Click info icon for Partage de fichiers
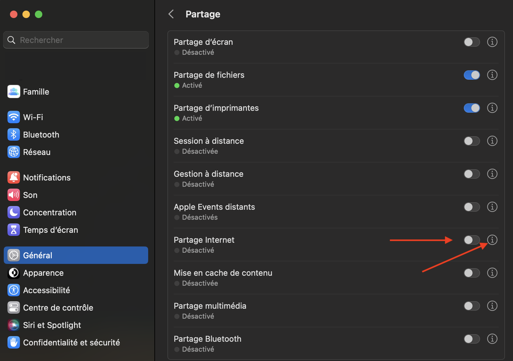 (x=492, y=75)
